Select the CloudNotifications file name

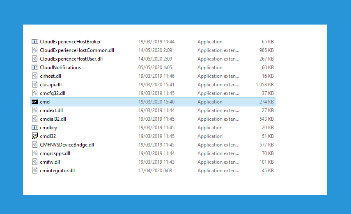(x=60, y=68)
